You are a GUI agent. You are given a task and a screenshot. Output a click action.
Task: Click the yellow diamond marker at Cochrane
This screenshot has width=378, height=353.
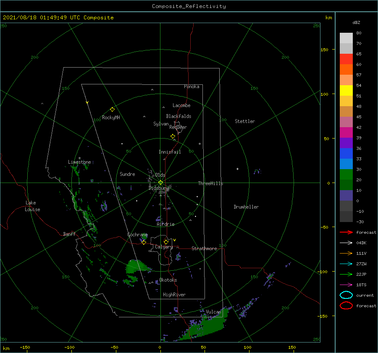(x=144, y=242)
